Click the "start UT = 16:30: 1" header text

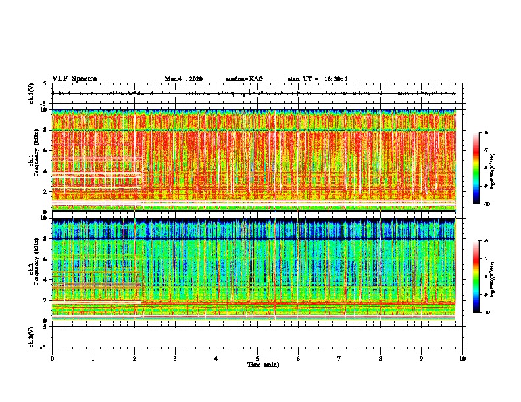click(x=318, y=79)
